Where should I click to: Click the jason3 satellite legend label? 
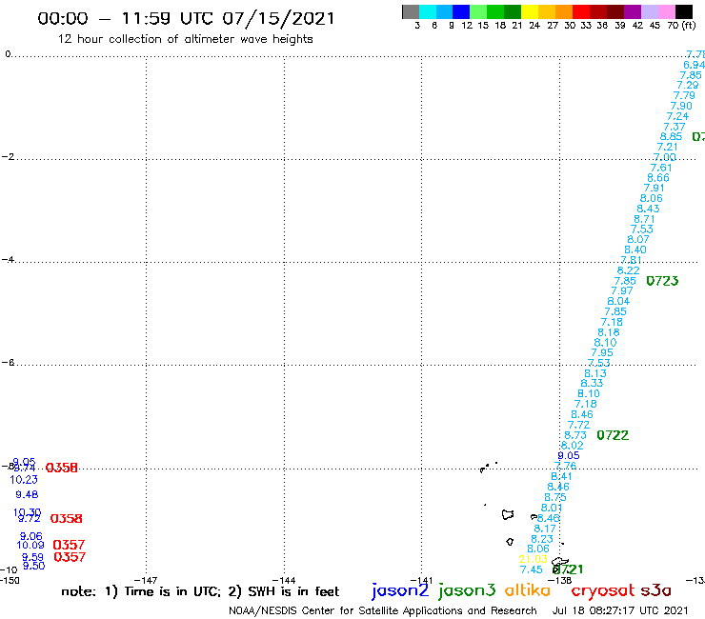[467, 591]
